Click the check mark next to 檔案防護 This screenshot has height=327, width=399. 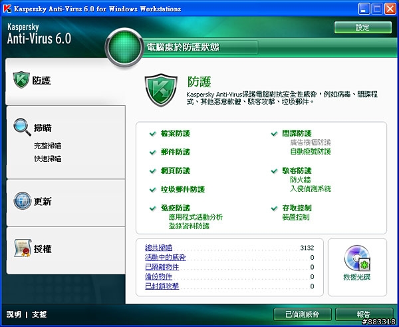(153, 134)
